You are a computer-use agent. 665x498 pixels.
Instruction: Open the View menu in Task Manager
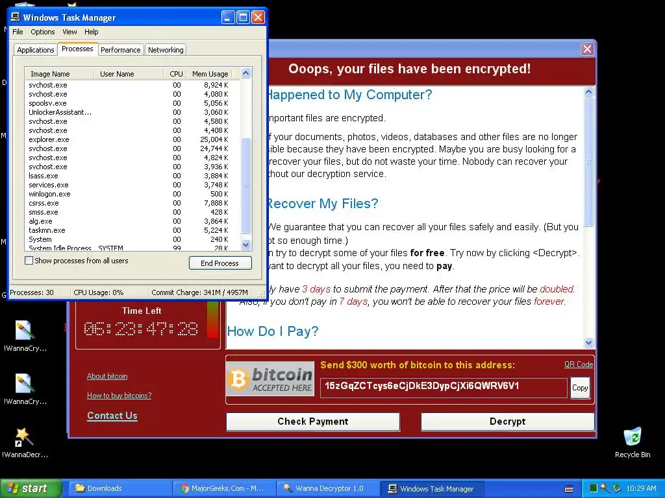69,32
